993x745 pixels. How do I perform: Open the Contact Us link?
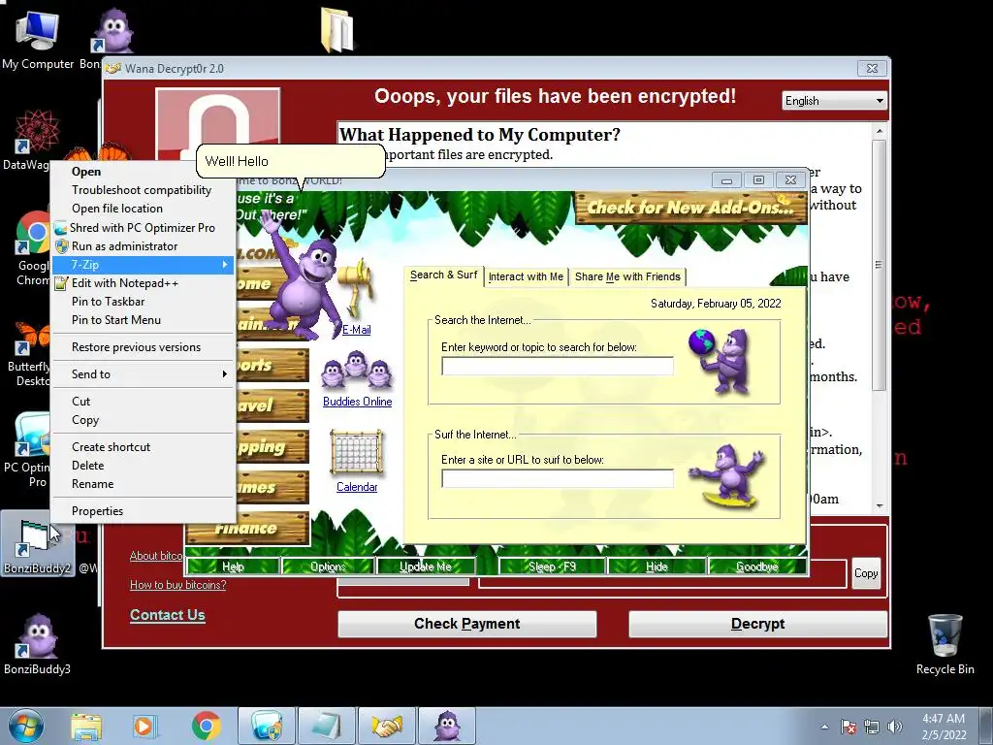click(x=167, y=615)
